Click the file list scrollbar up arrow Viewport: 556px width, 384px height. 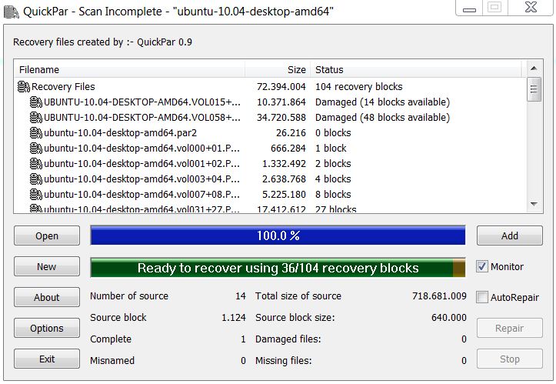pyautogui.click(x=534, y=68)
